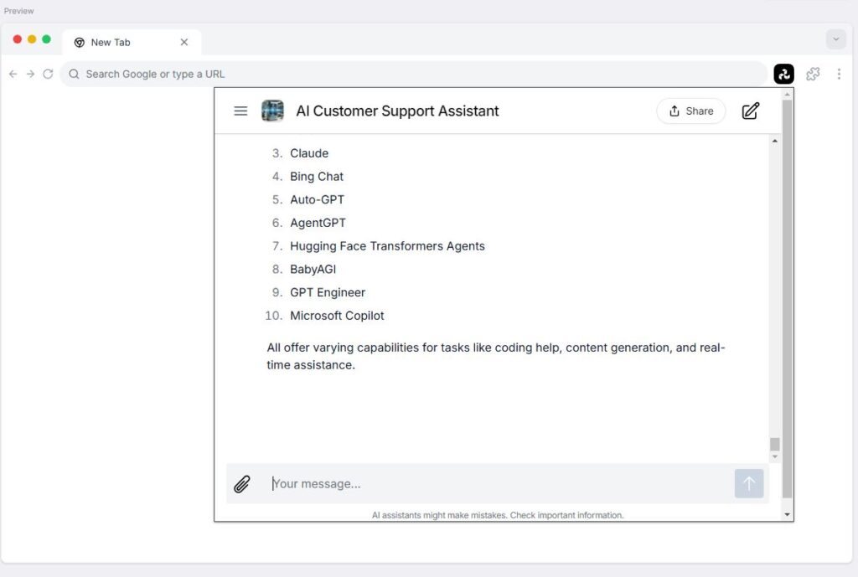Reload the current page

pyautogui.click(x=48, y=74)
